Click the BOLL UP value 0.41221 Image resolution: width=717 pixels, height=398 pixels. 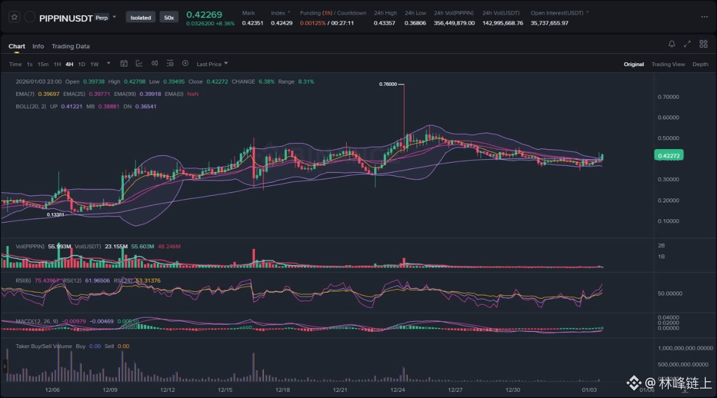[x=71, y=106]
